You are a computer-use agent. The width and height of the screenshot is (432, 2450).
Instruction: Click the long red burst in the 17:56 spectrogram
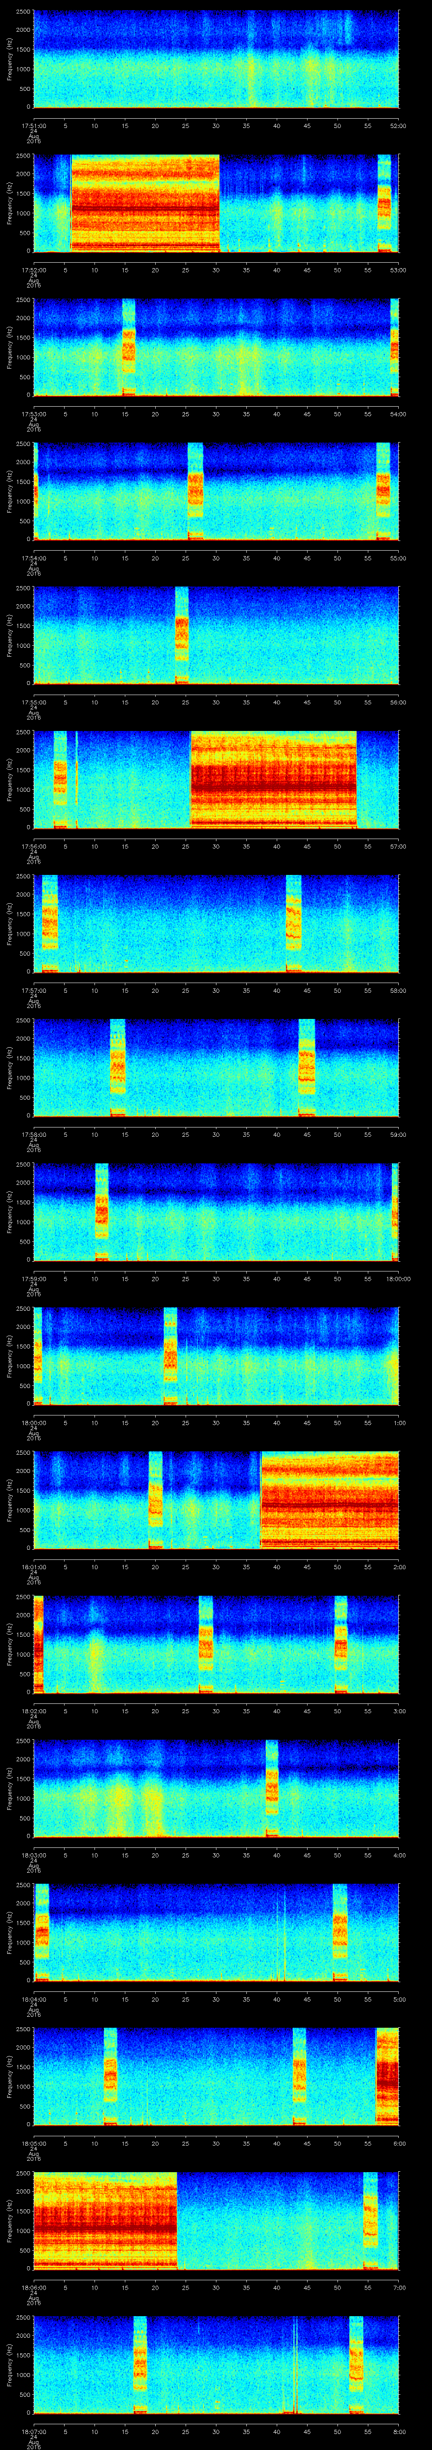tap(273, 779)
